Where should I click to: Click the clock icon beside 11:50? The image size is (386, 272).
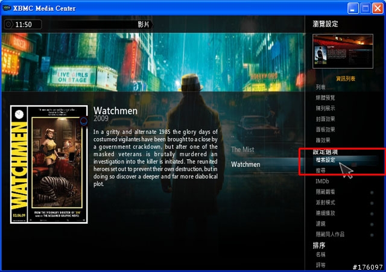[x=8, y=24]
